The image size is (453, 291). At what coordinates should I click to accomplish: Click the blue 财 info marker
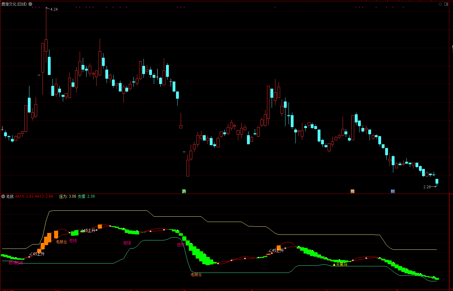click(x=393, y=191)
